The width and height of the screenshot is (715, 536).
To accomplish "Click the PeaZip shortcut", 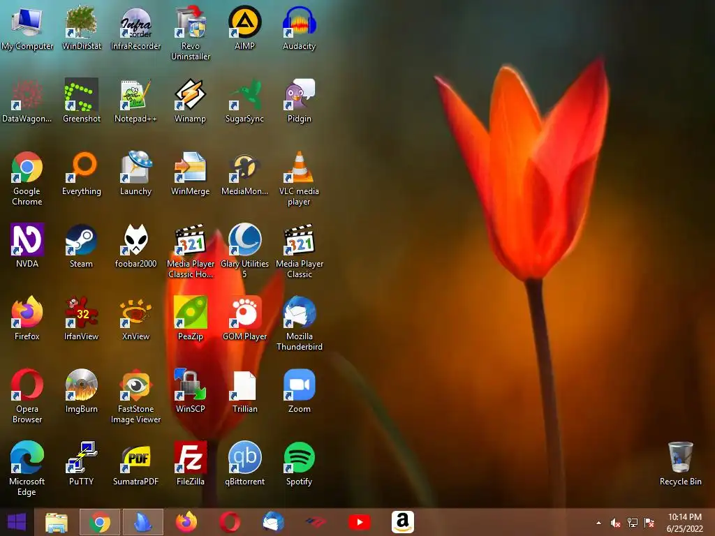I will click(191, 318).
